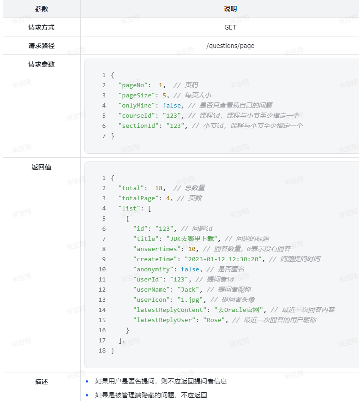Select the 请求路径 row label
Viewport: 359px width, 401px height.
tap(42, 46)
